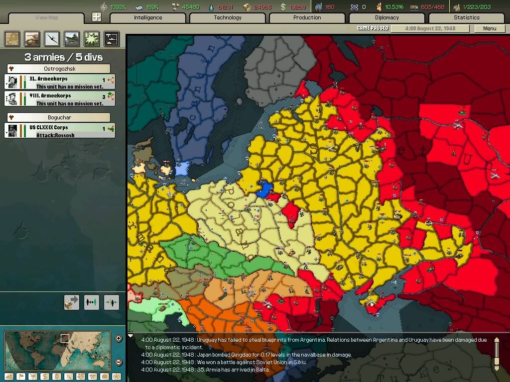Click XL. Armeekorps movement arrows icon
This screenshot has width=510, height=382.
(x=111, y=80)
